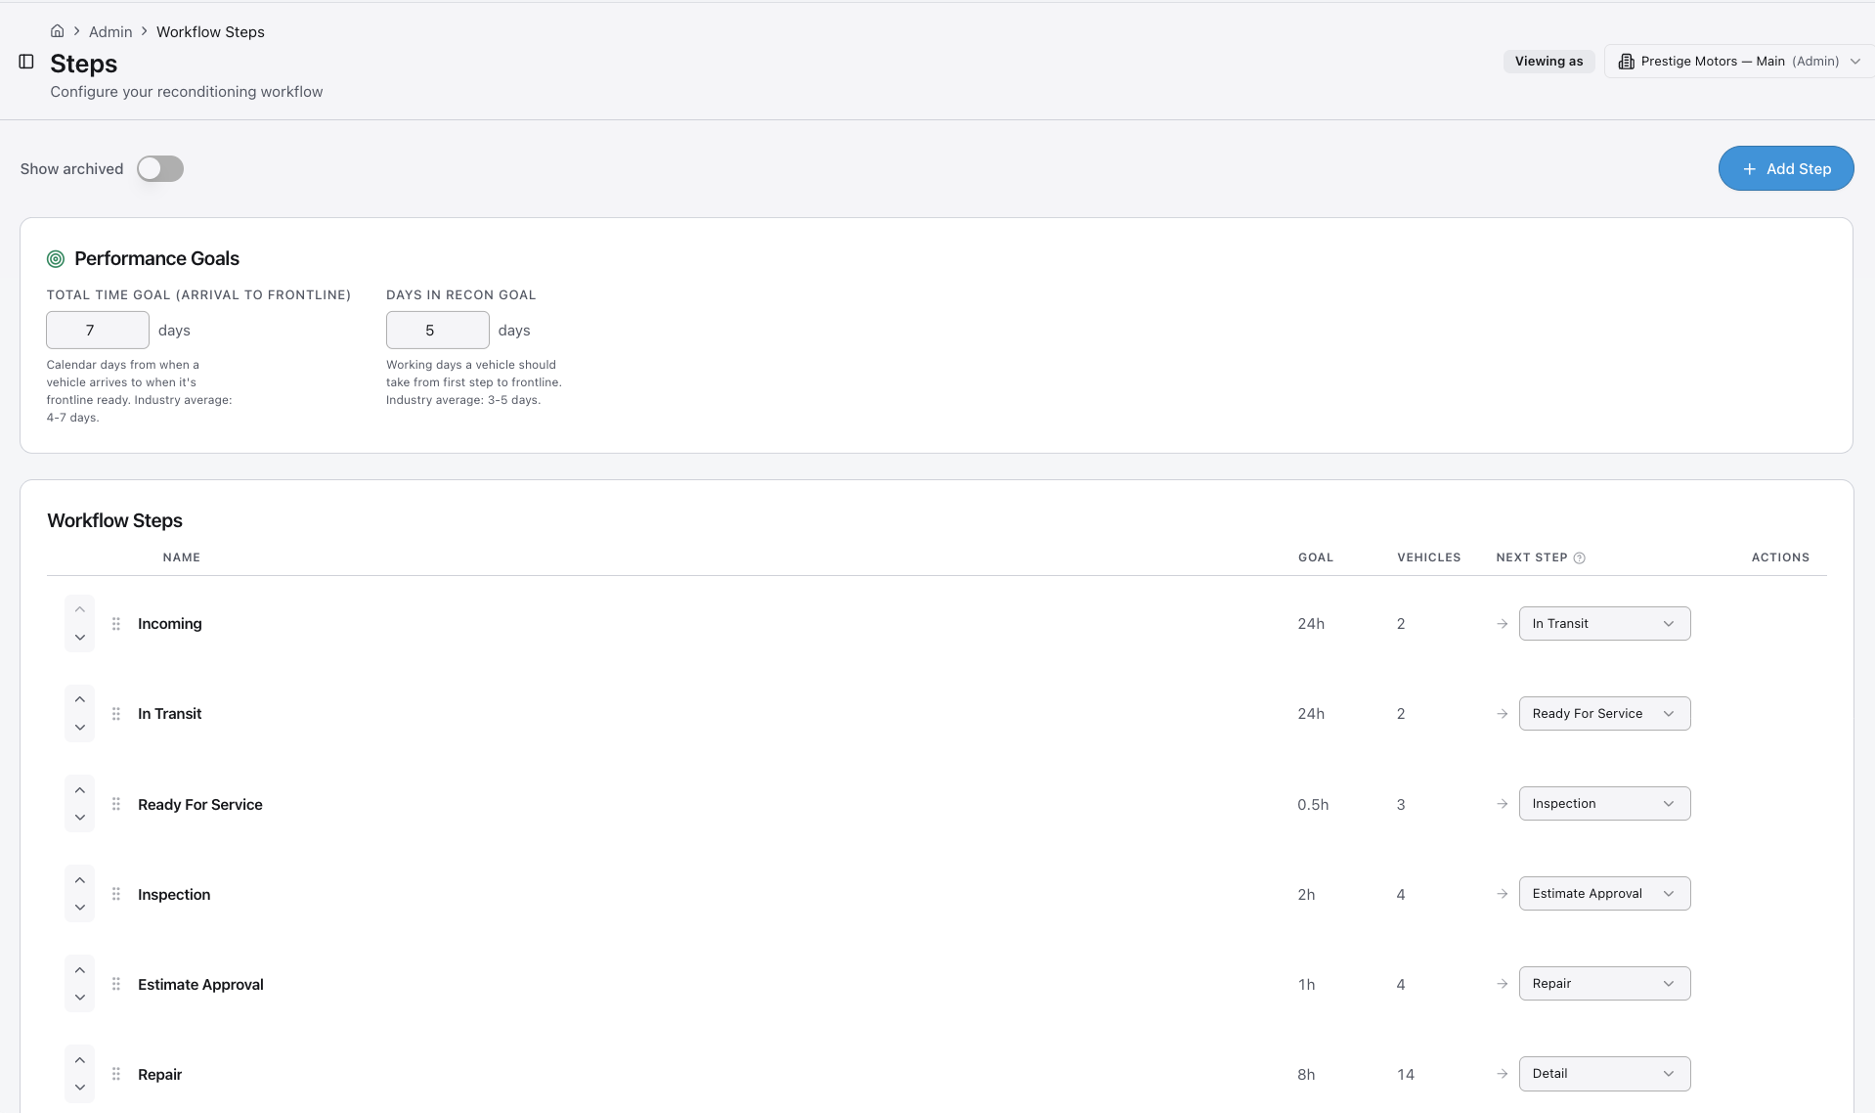Viewport: 1875px width, 1113px height.
Task: Open Repair's next step dropdown (Detail)
Action: (x=1604, y=1074)
